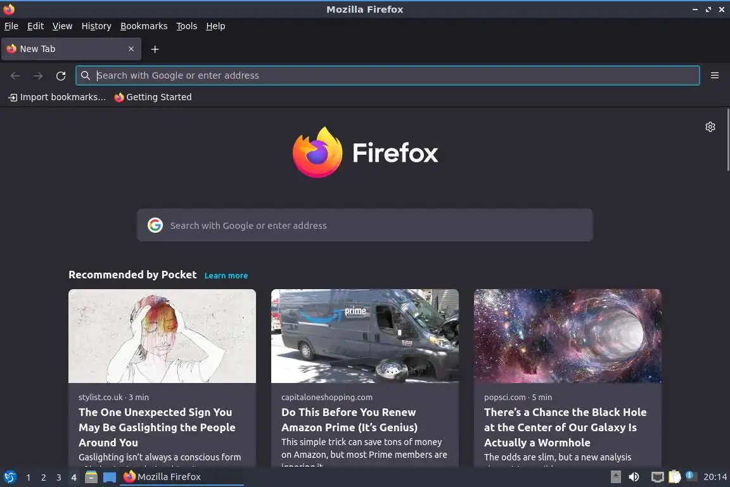Click Import bookmarks toolbar item
The height and width of the screenshot is (487, 730).
[57, 97]
